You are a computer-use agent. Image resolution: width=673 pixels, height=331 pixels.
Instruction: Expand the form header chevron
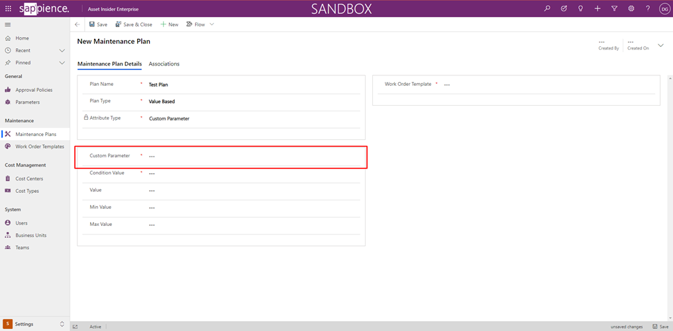point(660,46)
